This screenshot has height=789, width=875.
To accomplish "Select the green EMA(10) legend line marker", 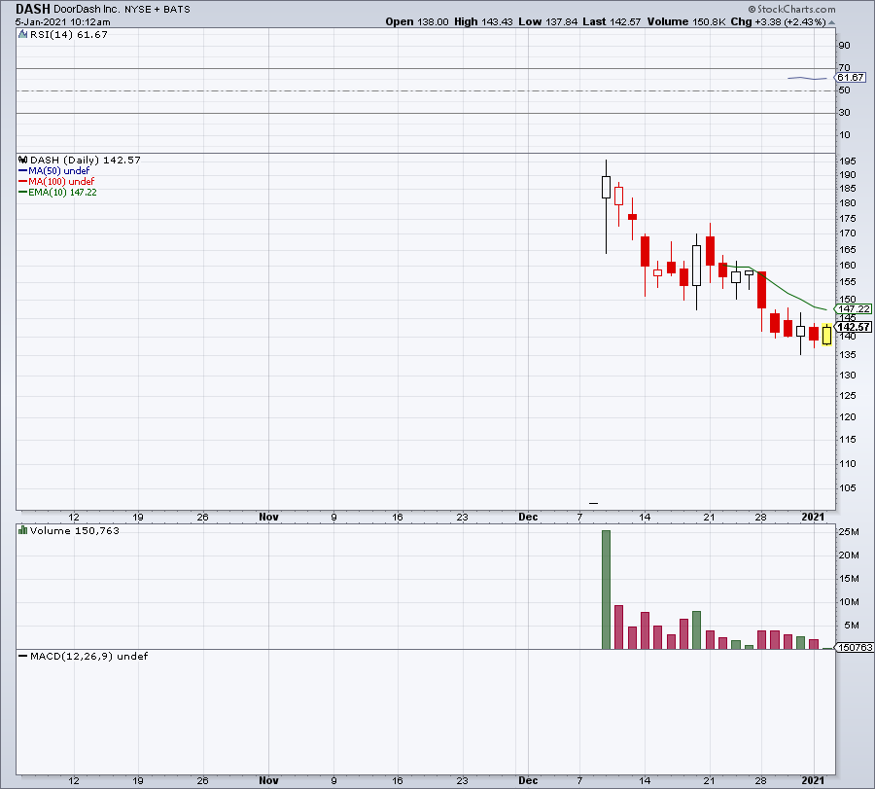I will 23,192.
